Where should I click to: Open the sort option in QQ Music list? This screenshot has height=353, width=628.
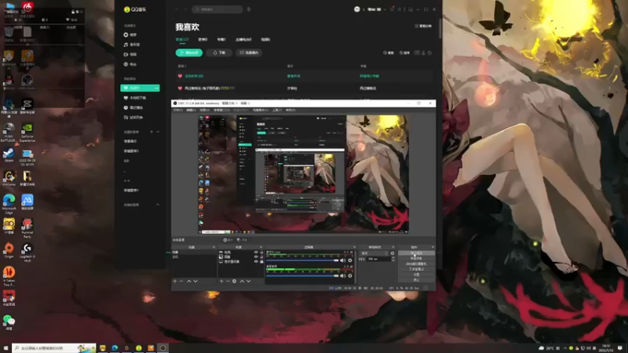click(404, 53)
